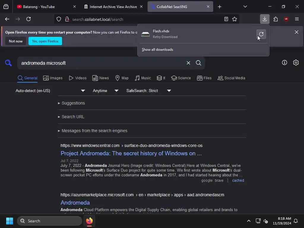Click the windowscentral.com result URL
Screen dimensions: 304x228
(132, 145)
